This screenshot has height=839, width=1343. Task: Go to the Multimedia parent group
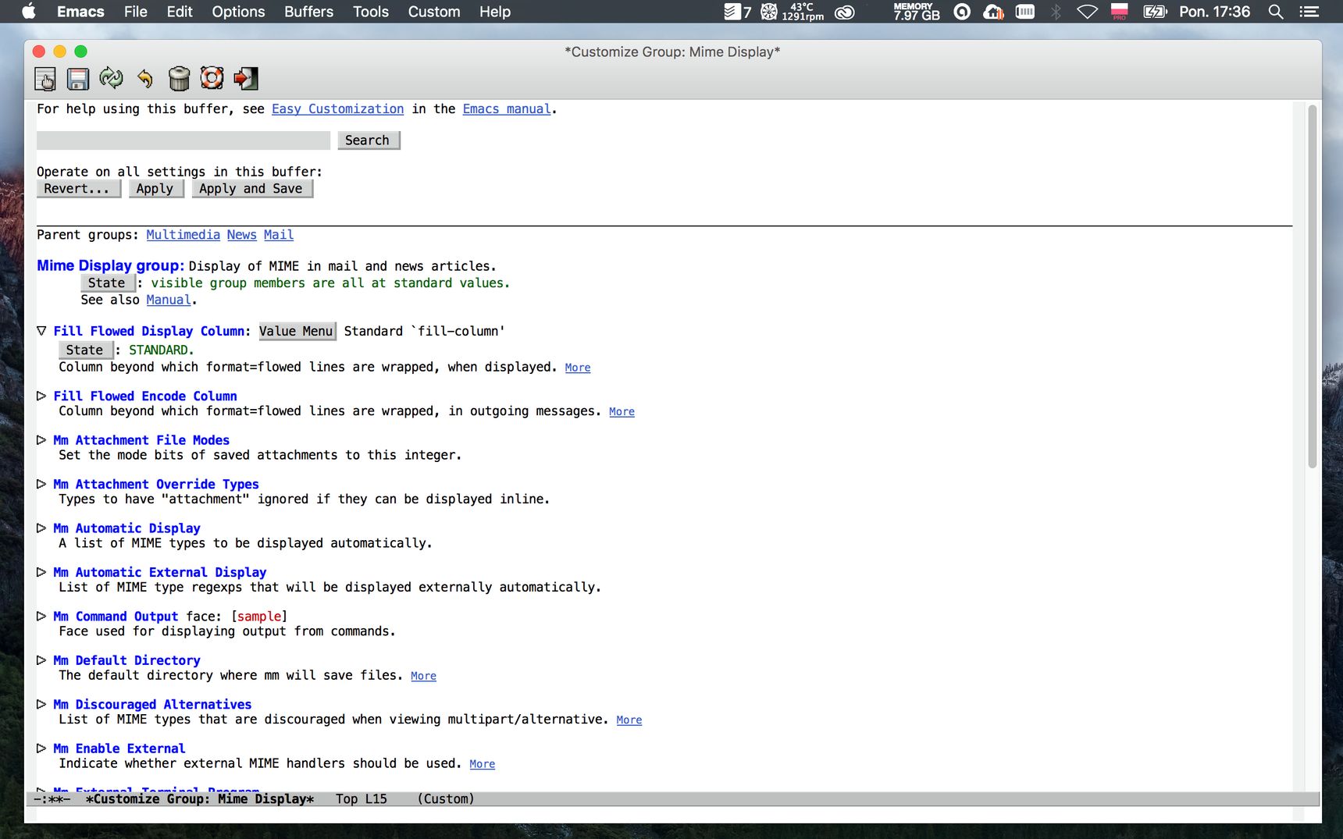pyautogui.click(x=183, y=235)
